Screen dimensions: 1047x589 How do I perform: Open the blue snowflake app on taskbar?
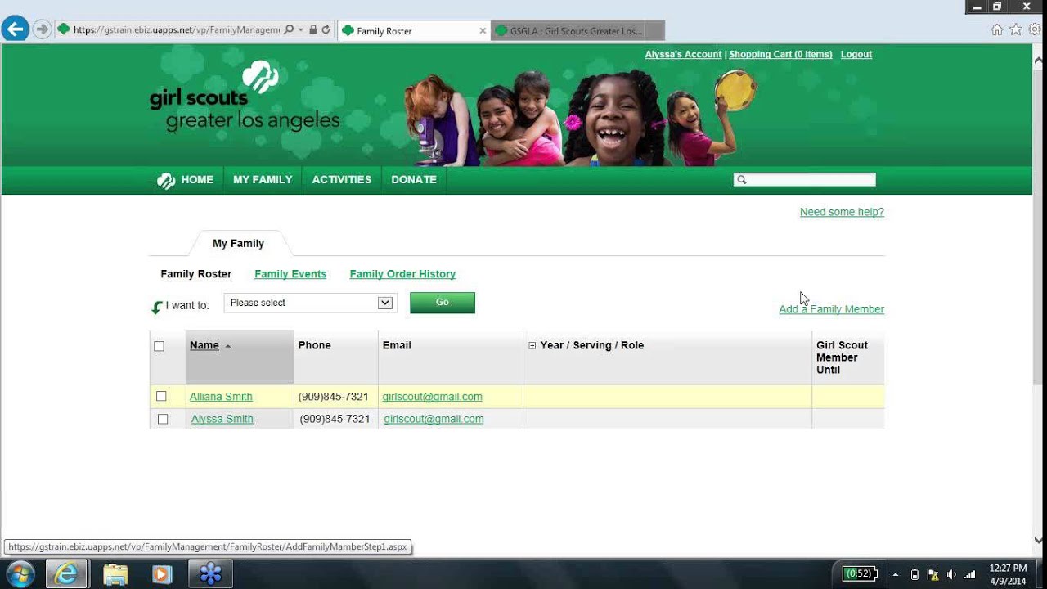(x=210, y=573)
